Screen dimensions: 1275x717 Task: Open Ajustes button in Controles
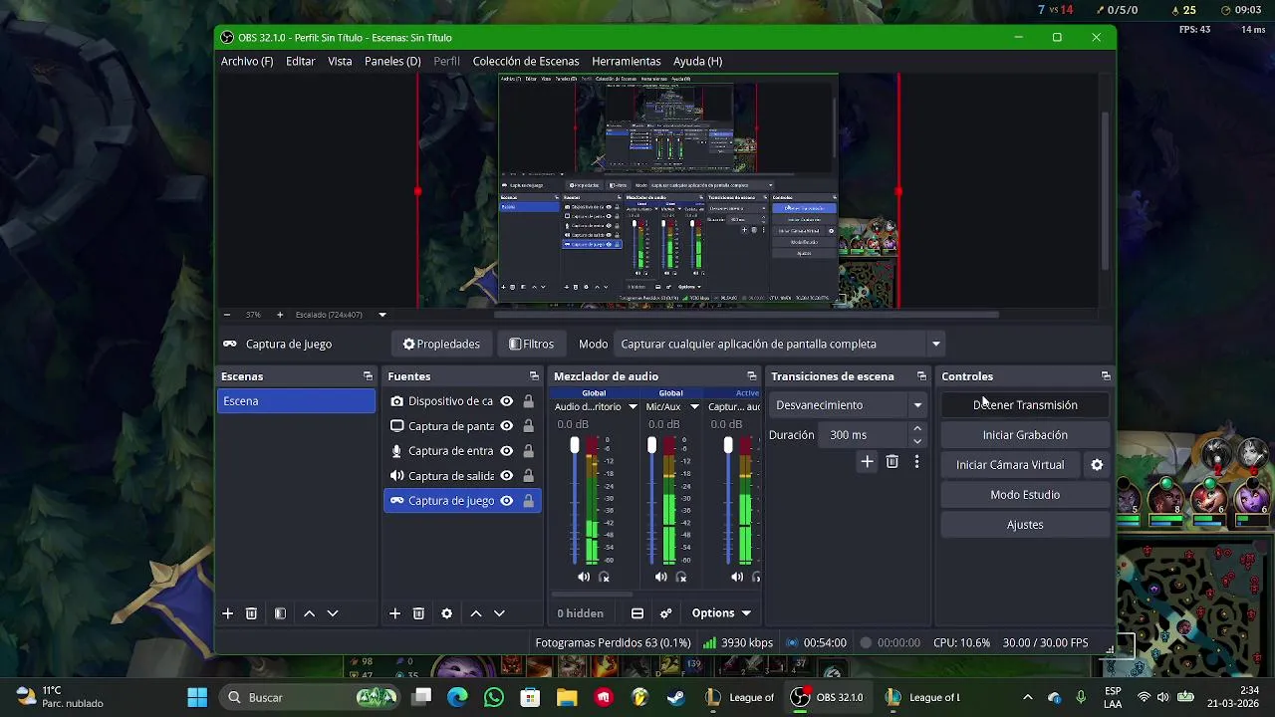pyautogui.click(x=1025, y=525)
